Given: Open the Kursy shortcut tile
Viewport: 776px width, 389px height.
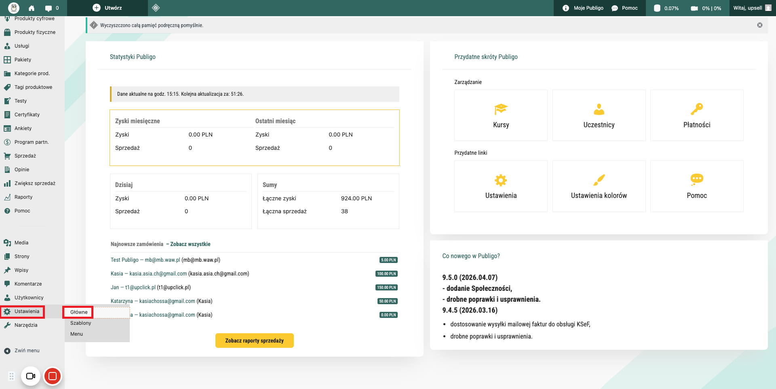Looking at the screenshot, I should [501, 116].
